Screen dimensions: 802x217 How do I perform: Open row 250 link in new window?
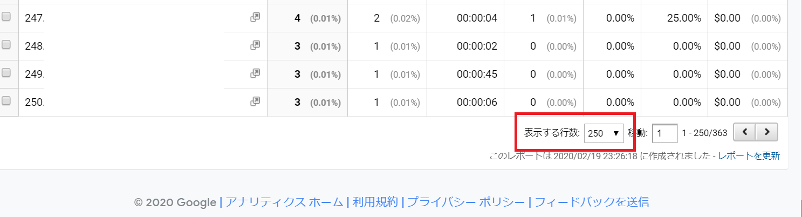(255, 101)
